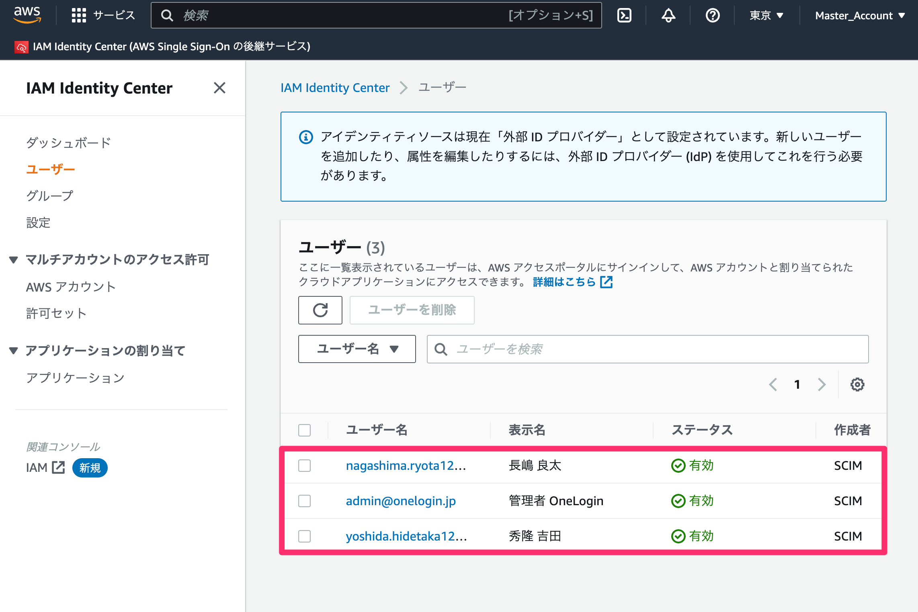Click the info icon in the banner
Image resolution: width=918 pixels, height=612 pixels.
tap(306, 137)
